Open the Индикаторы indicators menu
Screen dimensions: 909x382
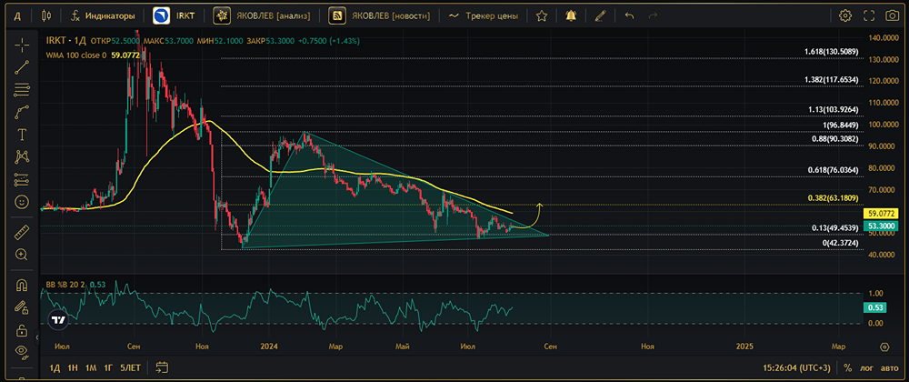(x=103, y=15)
